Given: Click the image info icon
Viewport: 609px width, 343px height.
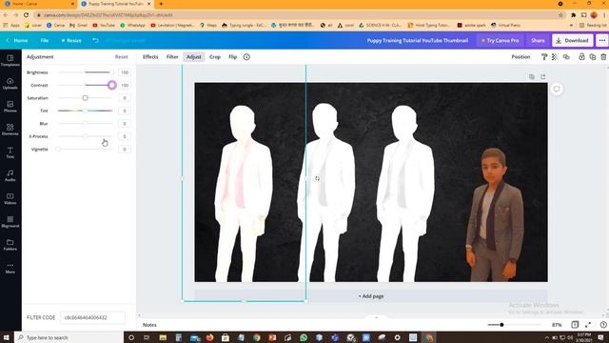Looking at the screenshot, I should pyautogui.click(x=246, y=57).
